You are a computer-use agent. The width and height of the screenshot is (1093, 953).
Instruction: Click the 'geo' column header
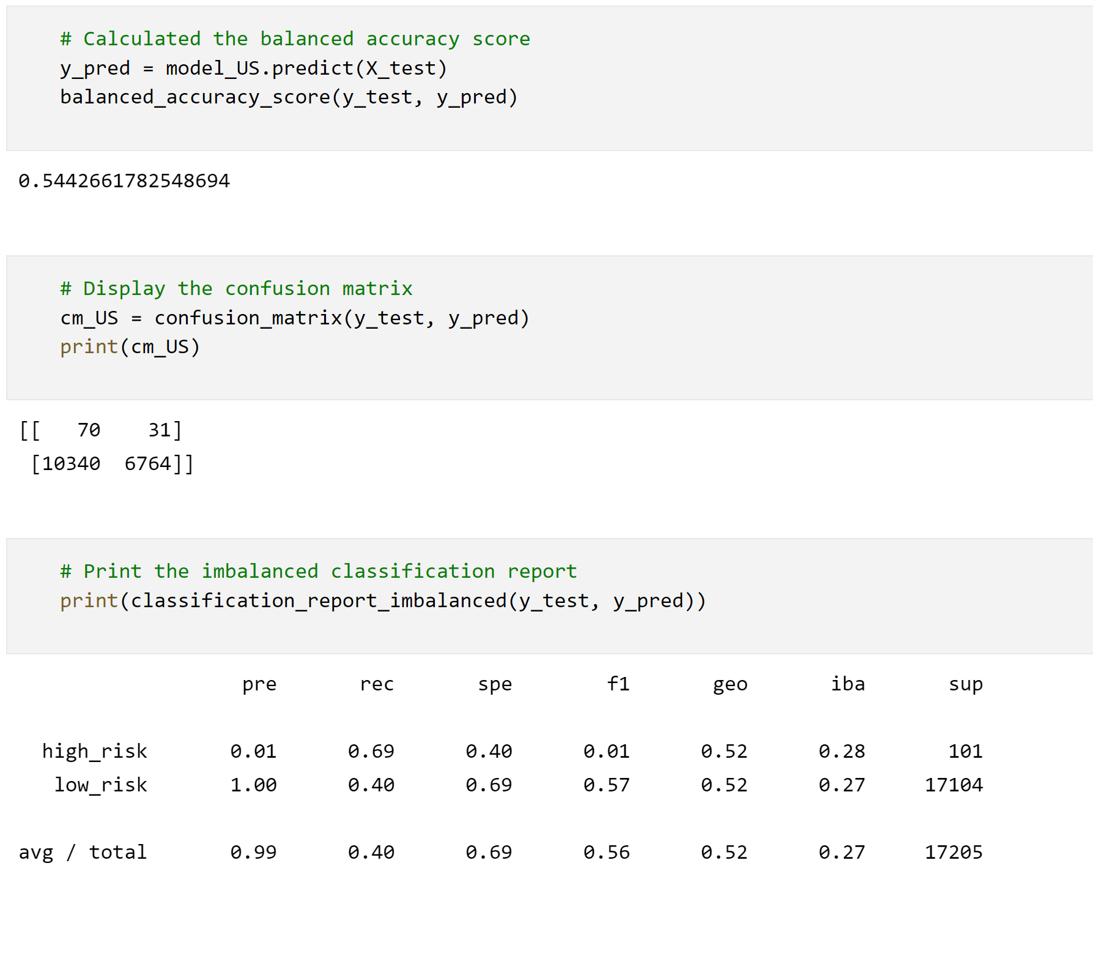(730, 684)
